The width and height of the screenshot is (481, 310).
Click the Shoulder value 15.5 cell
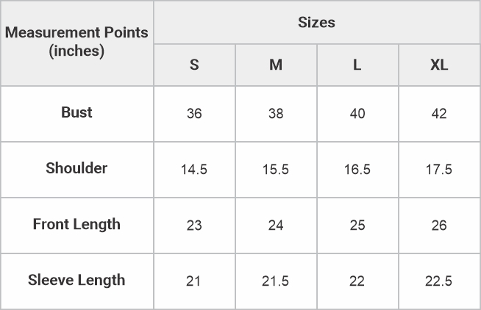[x=276, y=170]
